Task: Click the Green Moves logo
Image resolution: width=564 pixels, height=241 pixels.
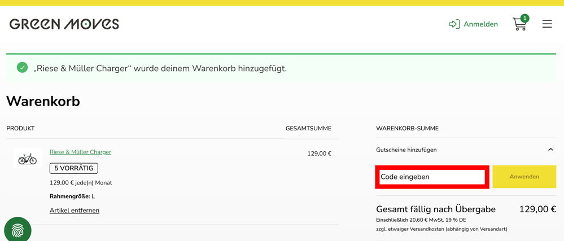Action: (x=64, y=24)
